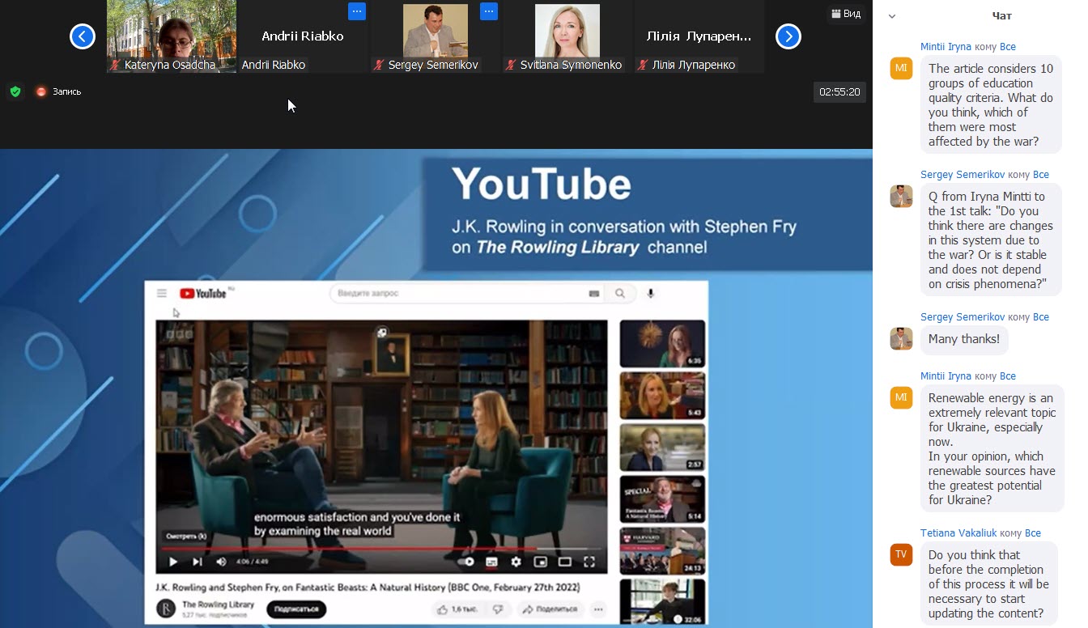The width and height of the screenshot is (1088, 628).
Task: Toggle subtitles in the video player
Action: tap(491, 562)
